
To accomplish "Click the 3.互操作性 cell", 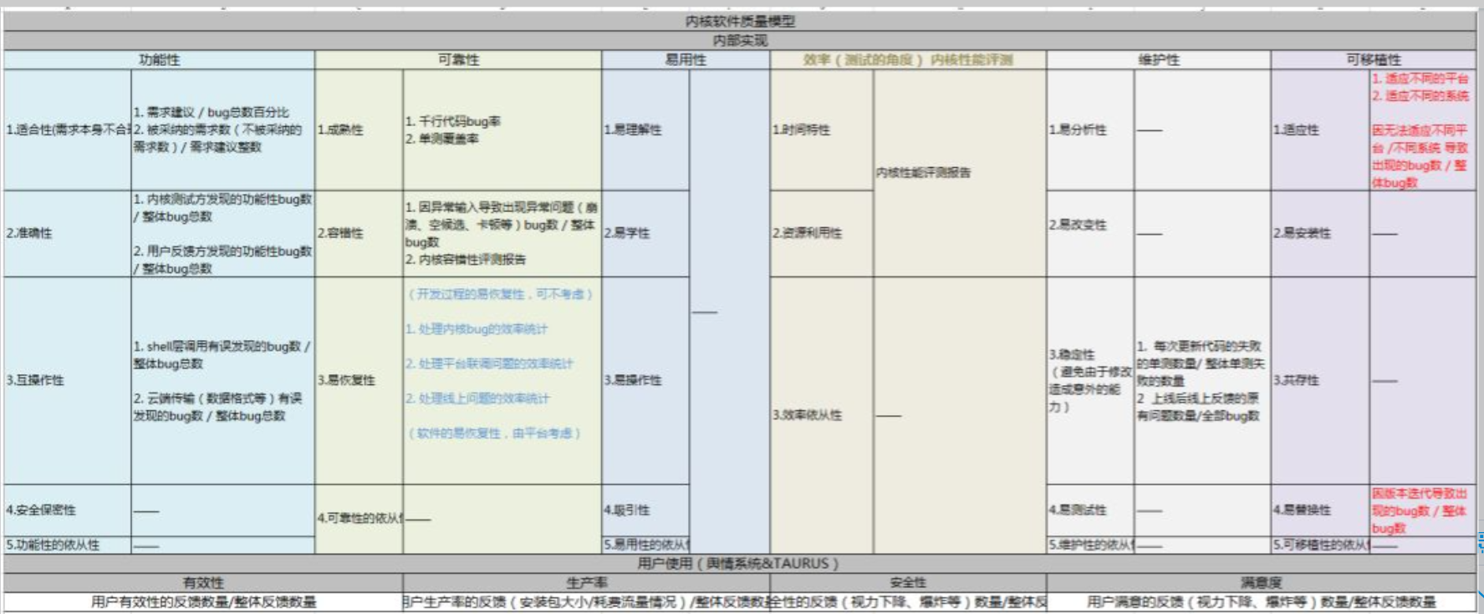I will (x=67, y=380).
